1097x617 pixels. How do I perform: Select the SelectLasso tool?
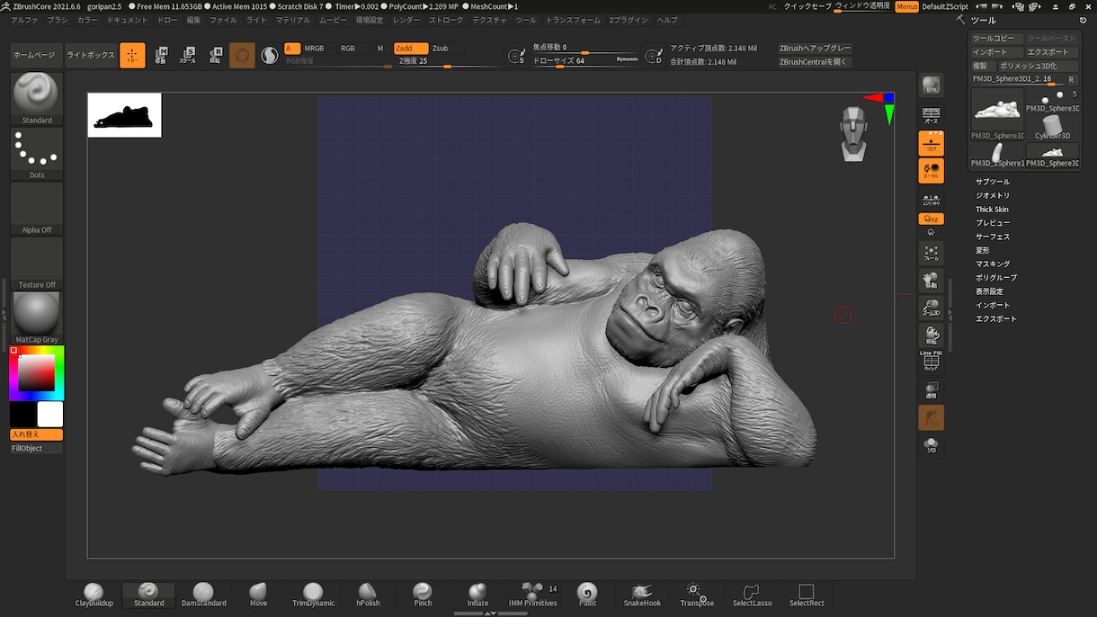(x=752, y=595)
